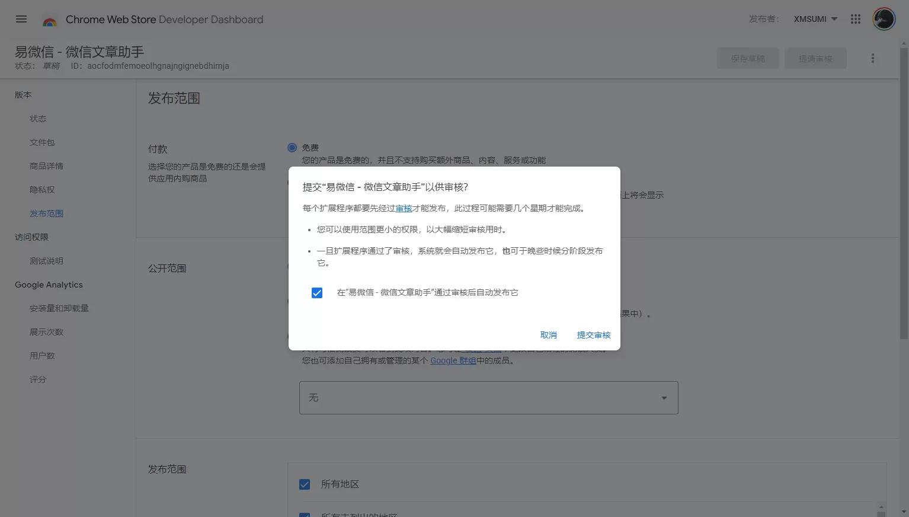Click the scrollbar up arrow at top
Screen dimensions: 909x517
(x=904, y=43)
